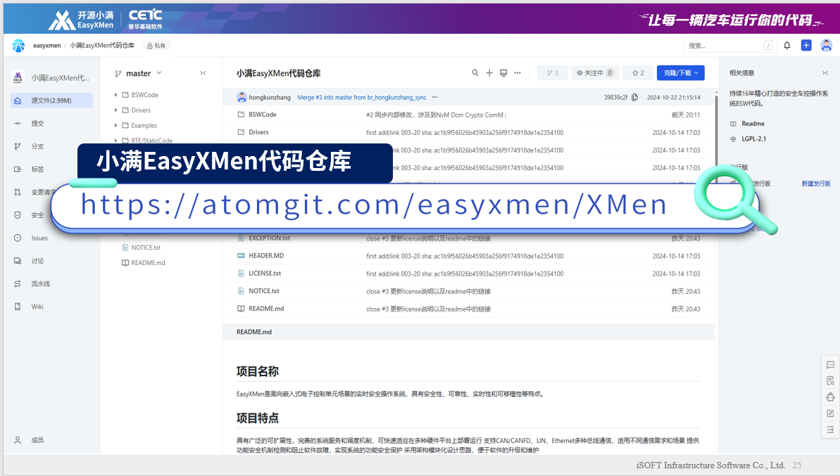840x476 pixels.
Task: Click the hongkunzhang author avatar
Action: 242,97
